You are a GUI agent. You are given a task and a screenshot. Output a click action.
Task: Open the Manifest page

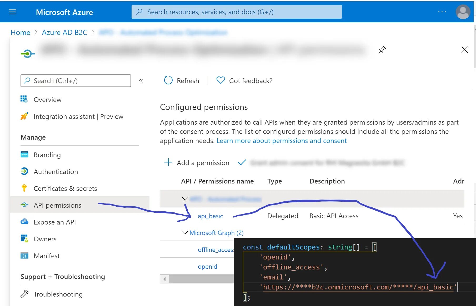pos(47,256)
